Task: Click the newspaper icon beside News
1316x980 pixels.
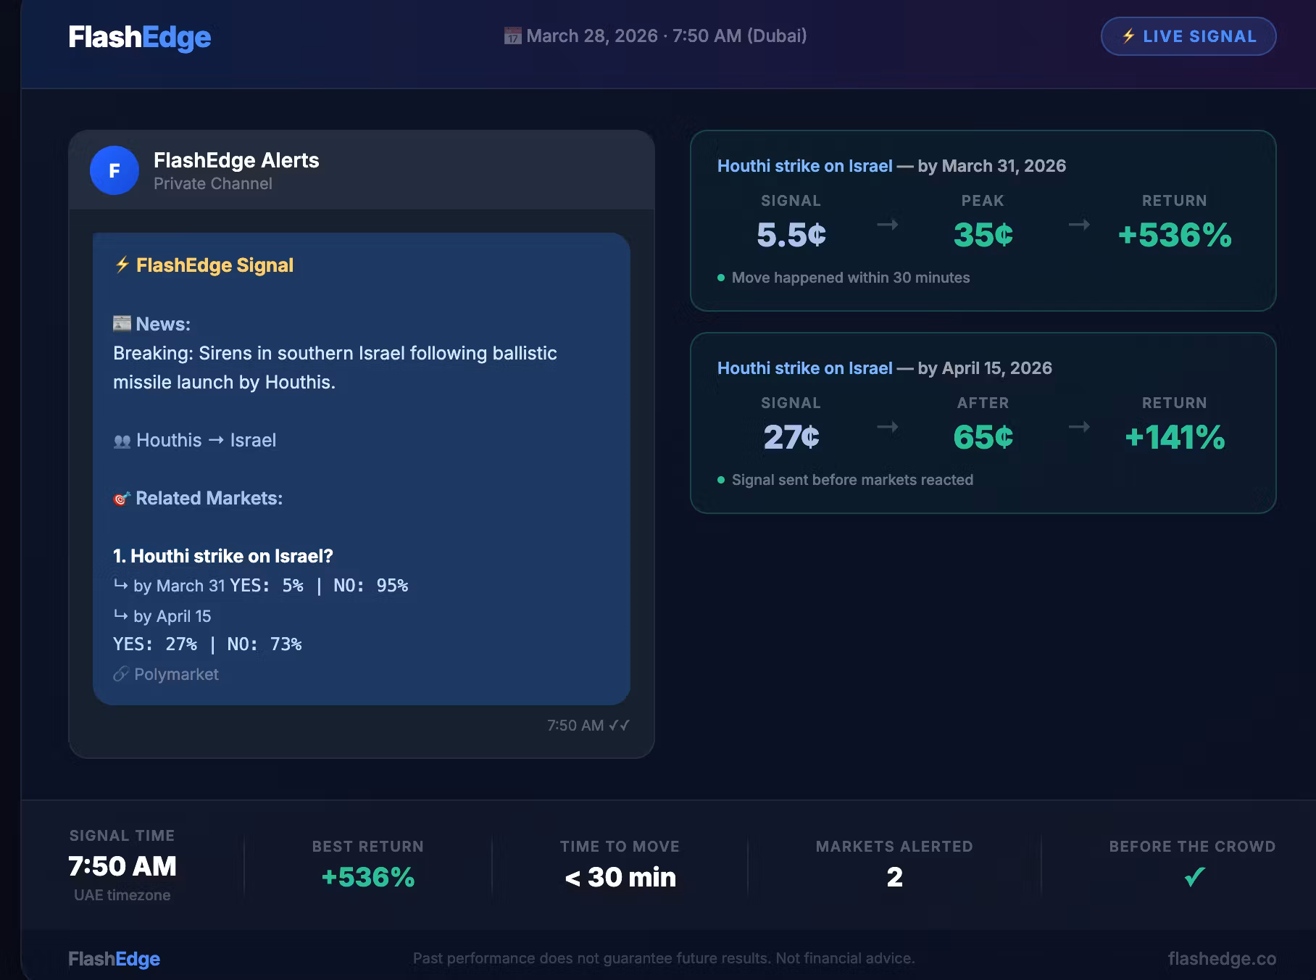Action: (x=122, y=323)
